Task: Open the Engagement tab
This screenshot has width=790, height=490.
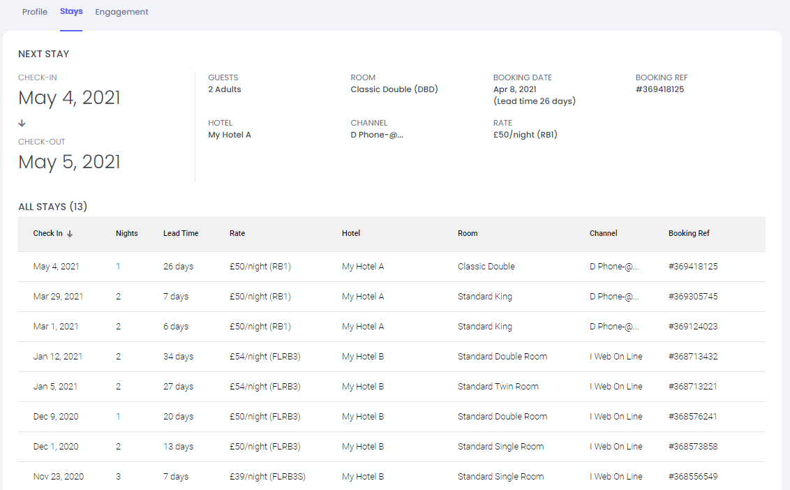Action: (x=121, y=12)
